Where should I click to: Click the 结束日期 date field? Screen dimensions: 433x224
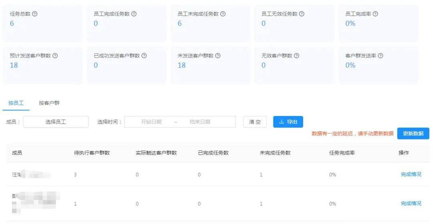coord(200,122)
